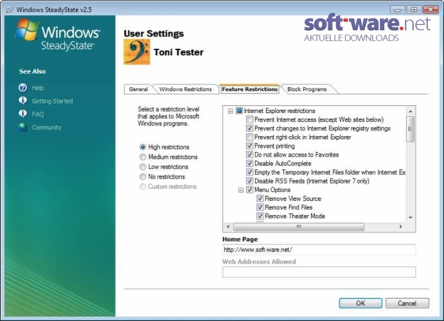Click the vertical scrollbar thumb in restrictions list
Viewport: 444px width, 321px height.
pos(411,129)
